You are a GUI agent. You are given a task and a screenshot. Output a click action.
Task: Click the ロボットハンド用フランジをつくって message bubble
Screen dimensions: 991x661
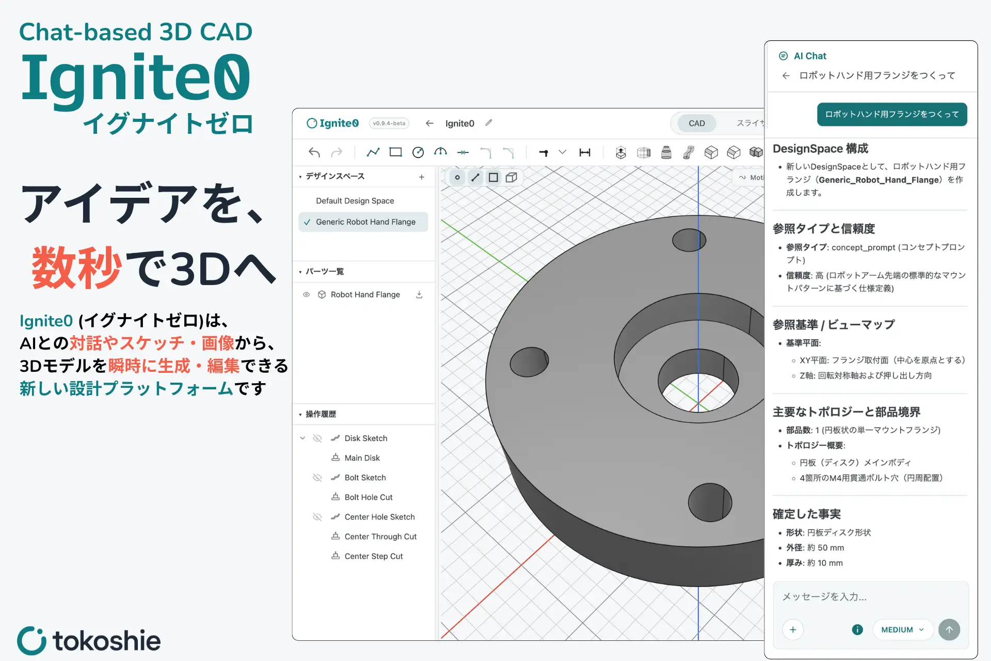[x=892, y=114]
